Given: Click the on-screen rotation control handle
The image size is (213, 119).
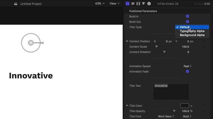Looking at the screenshot, I should click(x=43, y=43).
